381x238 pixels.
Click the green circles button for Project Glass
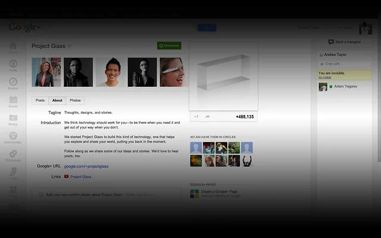click(169, 45)
